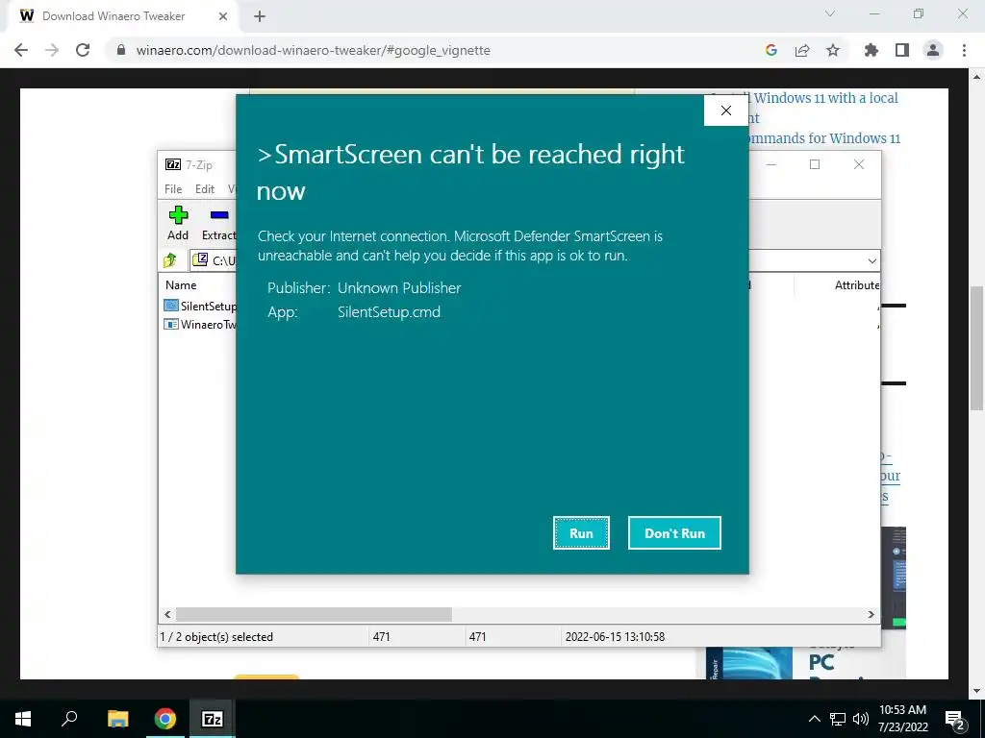Open the 7-Zip File menu
Viewport: 985px width, 738px height.
point(173,189)
